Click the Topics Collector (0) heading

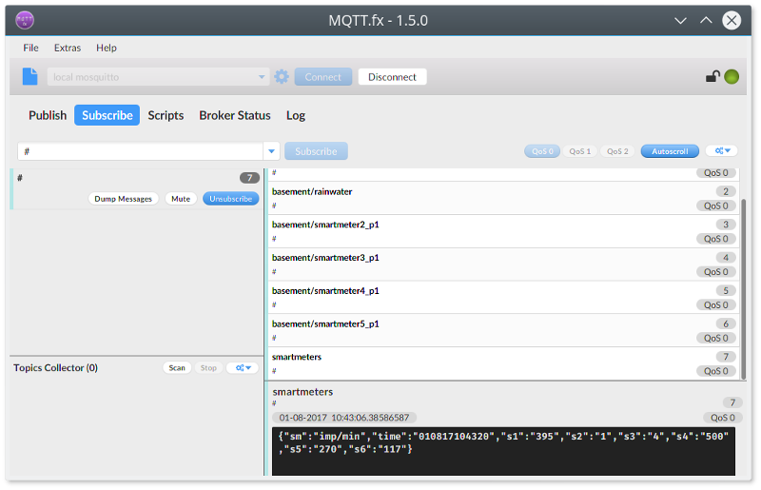coord(55,367)
